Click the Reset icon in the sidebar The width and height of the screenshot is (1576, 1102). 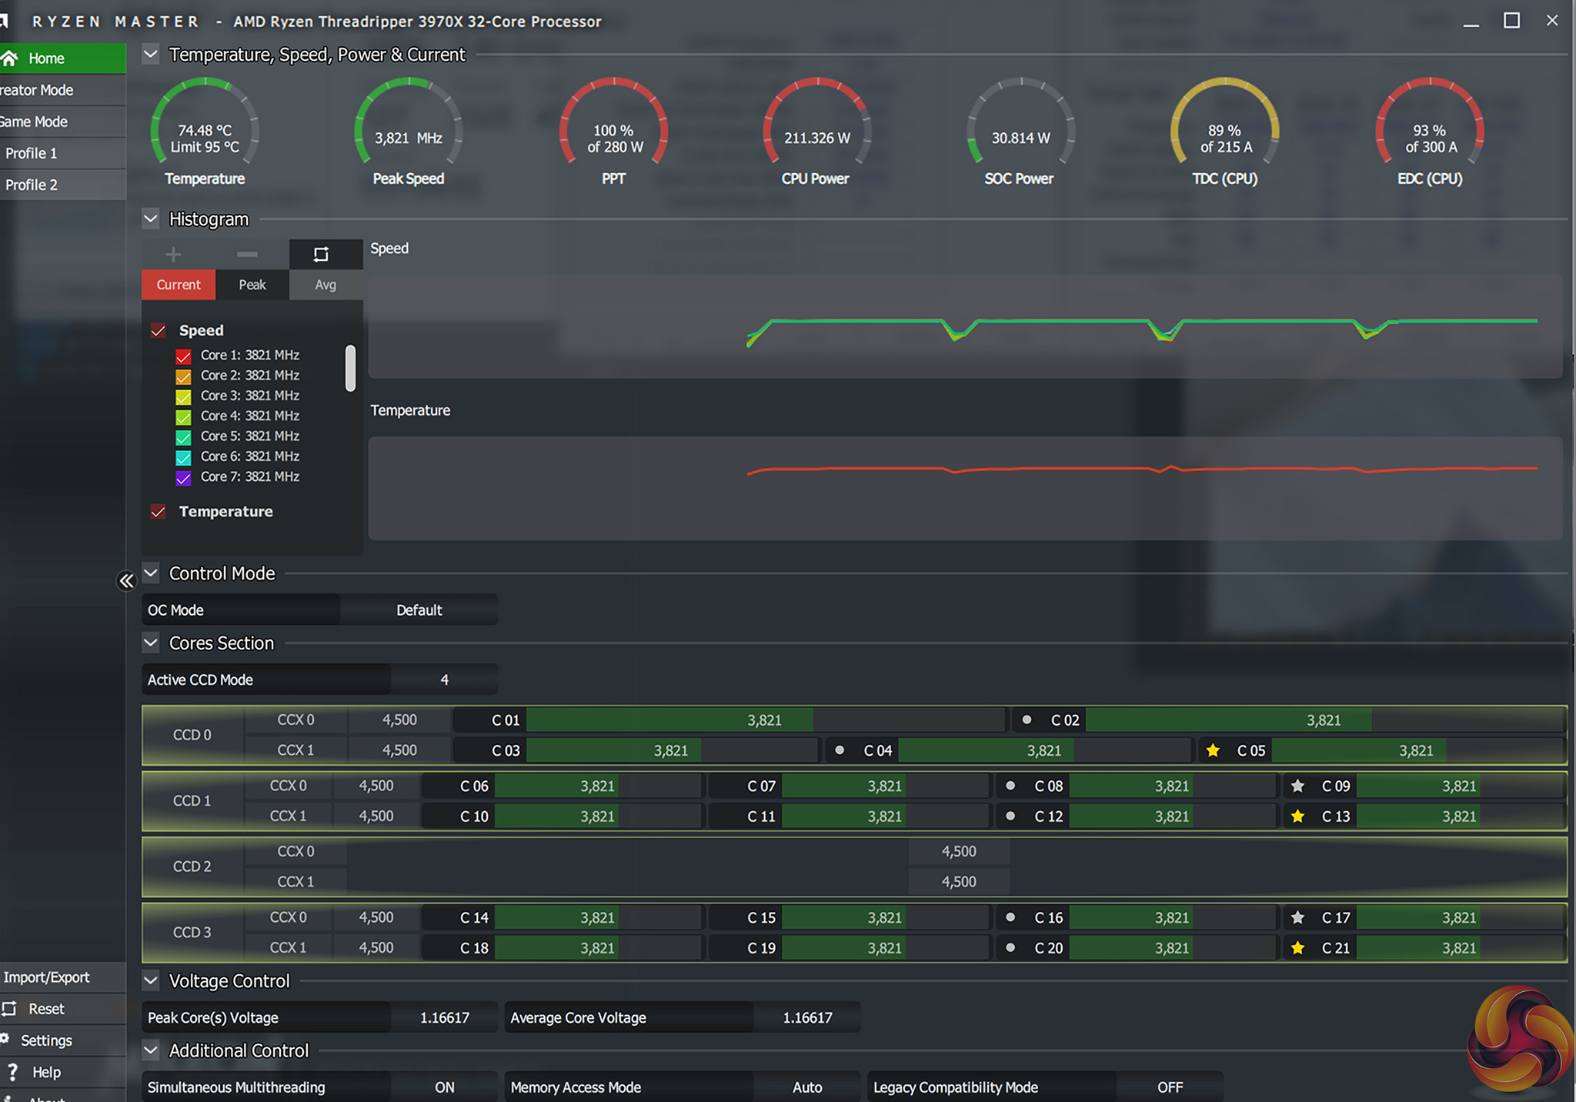click(9, 1009)
